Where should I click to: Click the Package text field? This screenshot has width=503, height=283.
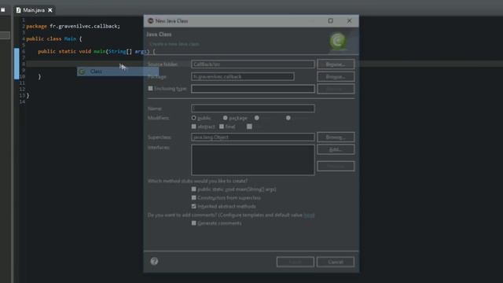click(243, 77)
